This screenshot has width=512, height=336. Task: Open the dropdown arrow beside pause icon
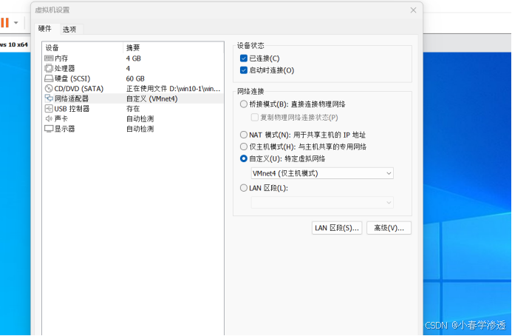[16, 23]
